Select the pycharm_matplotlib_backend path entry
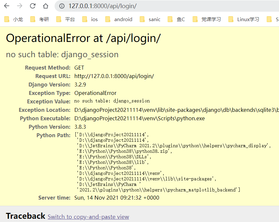 pos(159,190)
